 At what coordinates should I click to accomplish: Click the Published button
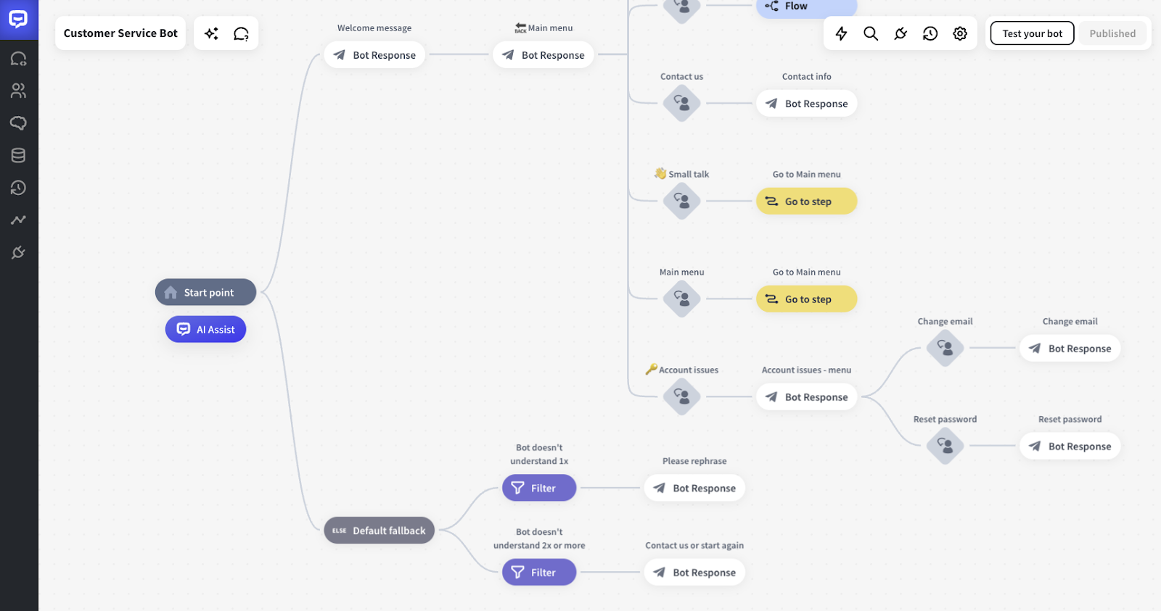click(x=1112, y=33)
